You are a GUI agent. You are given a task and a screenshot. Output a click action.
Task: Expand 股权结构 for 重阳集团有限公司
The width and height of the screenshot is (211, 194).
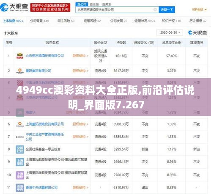coord(80,70)
